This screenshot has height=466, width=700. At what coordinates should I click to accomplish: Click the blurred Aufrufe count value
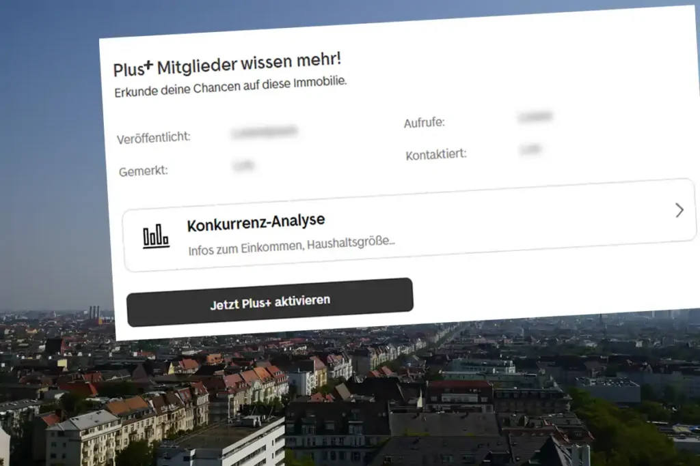pyautogui.click(x=535, y=117)
